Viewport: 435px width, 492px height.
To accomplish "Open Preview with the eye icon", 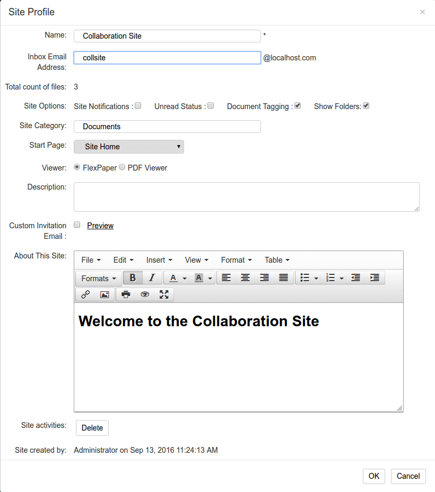I will point(145,294).
